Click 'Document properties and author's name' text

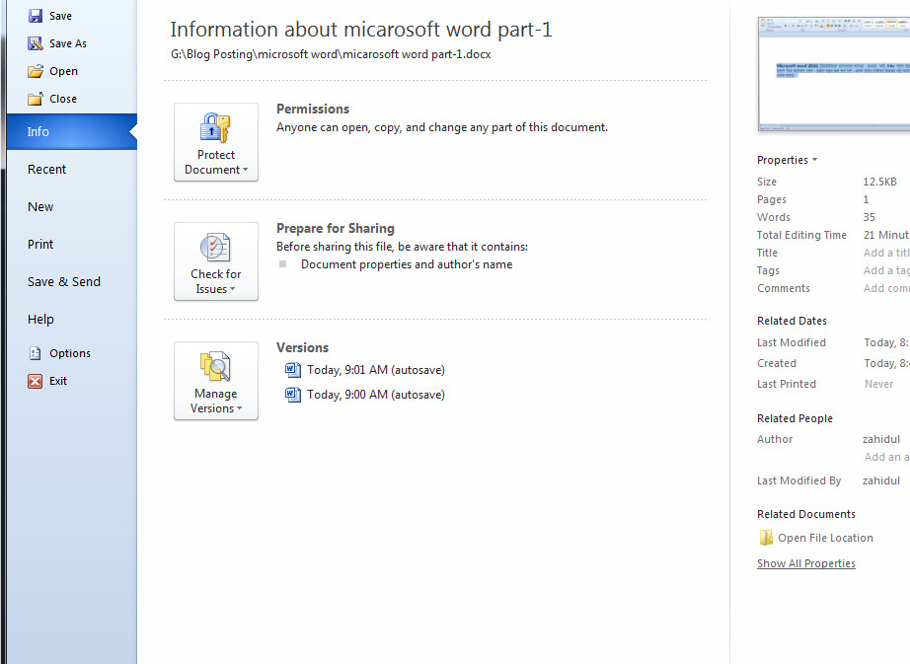[x=407, y=264]
